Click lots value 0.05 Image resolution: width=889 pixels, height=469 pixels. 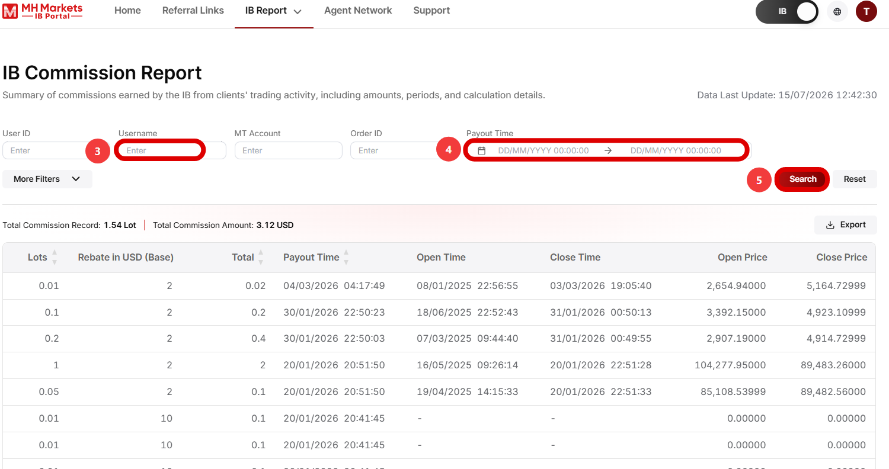point(49,392)
